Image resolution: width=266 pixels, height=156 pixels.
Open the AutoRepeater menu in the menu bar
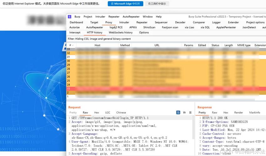coord(131,17)
